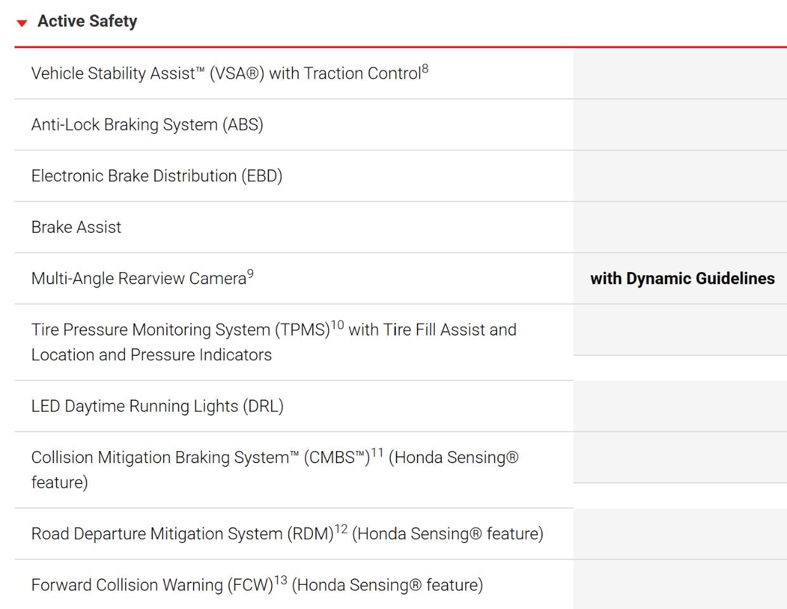
Task: Click Road Departure Mitigation System row
Action: [400, 534]
